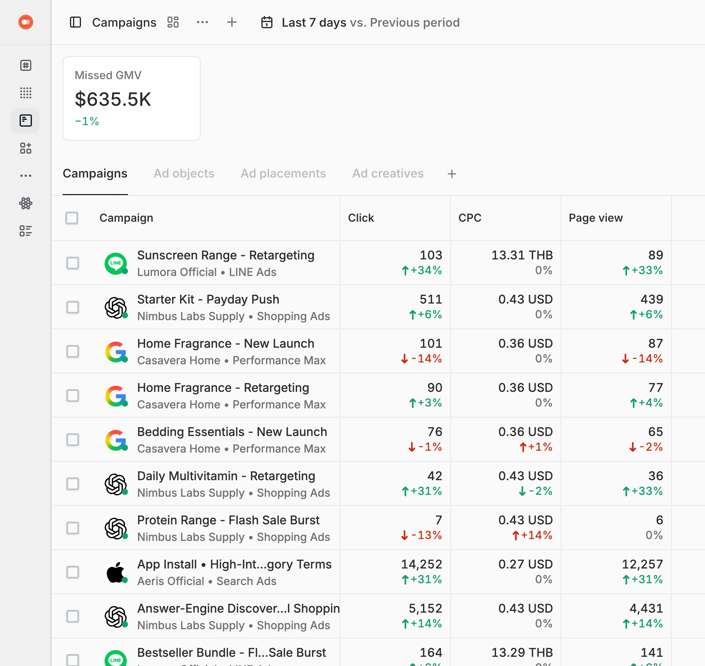Switch to the Ad objects tab
Image resolution: width=705 pixels, height=666 pixels.
(184, 173)
